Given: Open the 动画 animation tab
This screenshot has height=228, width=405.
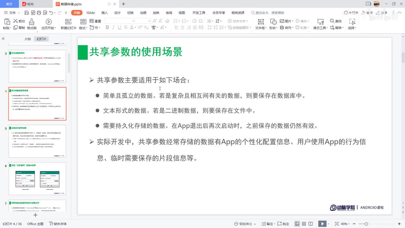Looking at the screenshot, I should (x=143, y=13).
